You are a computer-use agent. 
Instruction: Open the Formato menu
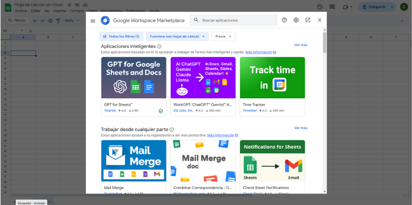[77, 11]
